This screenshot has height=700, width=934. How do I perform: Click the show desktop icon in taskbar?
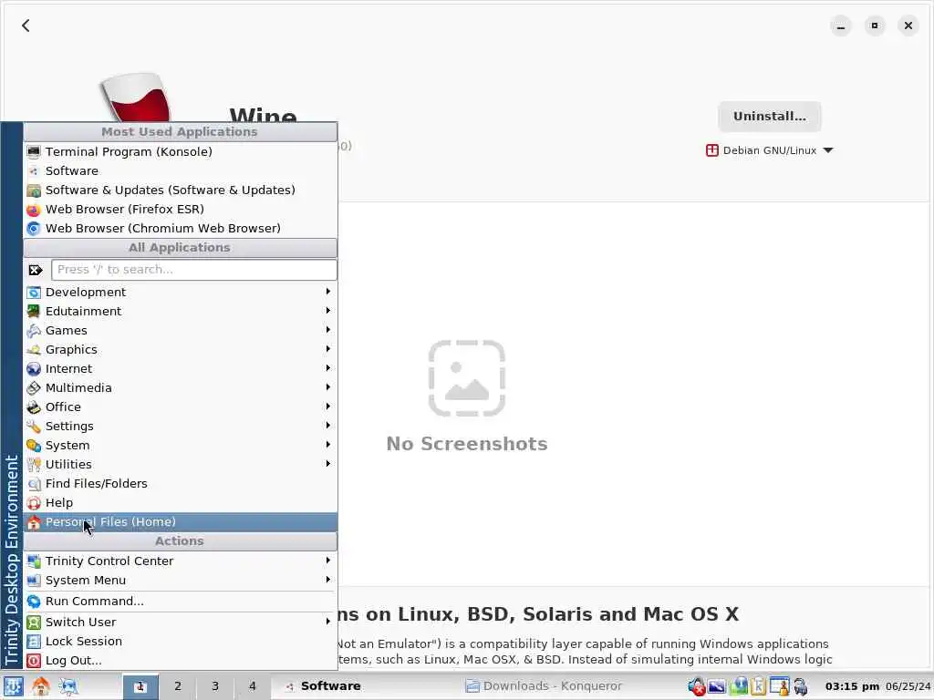pyautogui.click(x=68, y=686)
